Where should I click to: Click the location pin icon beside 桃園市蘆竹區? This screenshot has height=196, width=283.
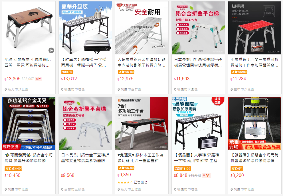click(119, 89)
